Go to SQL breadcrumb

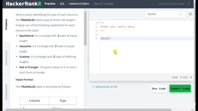tap(62, 4)
